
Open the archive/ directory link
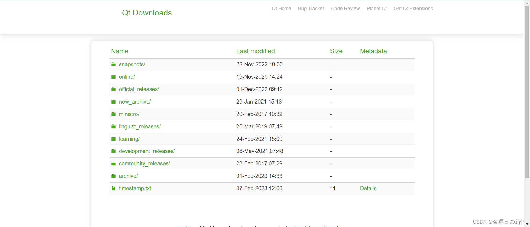(128, 176)
